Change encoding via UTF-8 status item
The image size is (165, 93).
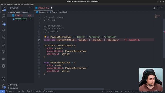[127, 91]
